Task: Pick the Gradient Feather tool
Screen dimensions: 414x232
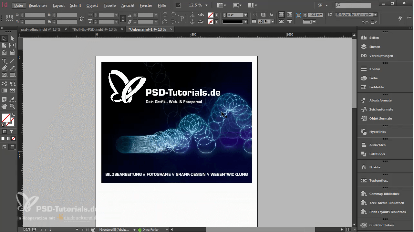Action: pyautogui.click(x=12, y=91)
